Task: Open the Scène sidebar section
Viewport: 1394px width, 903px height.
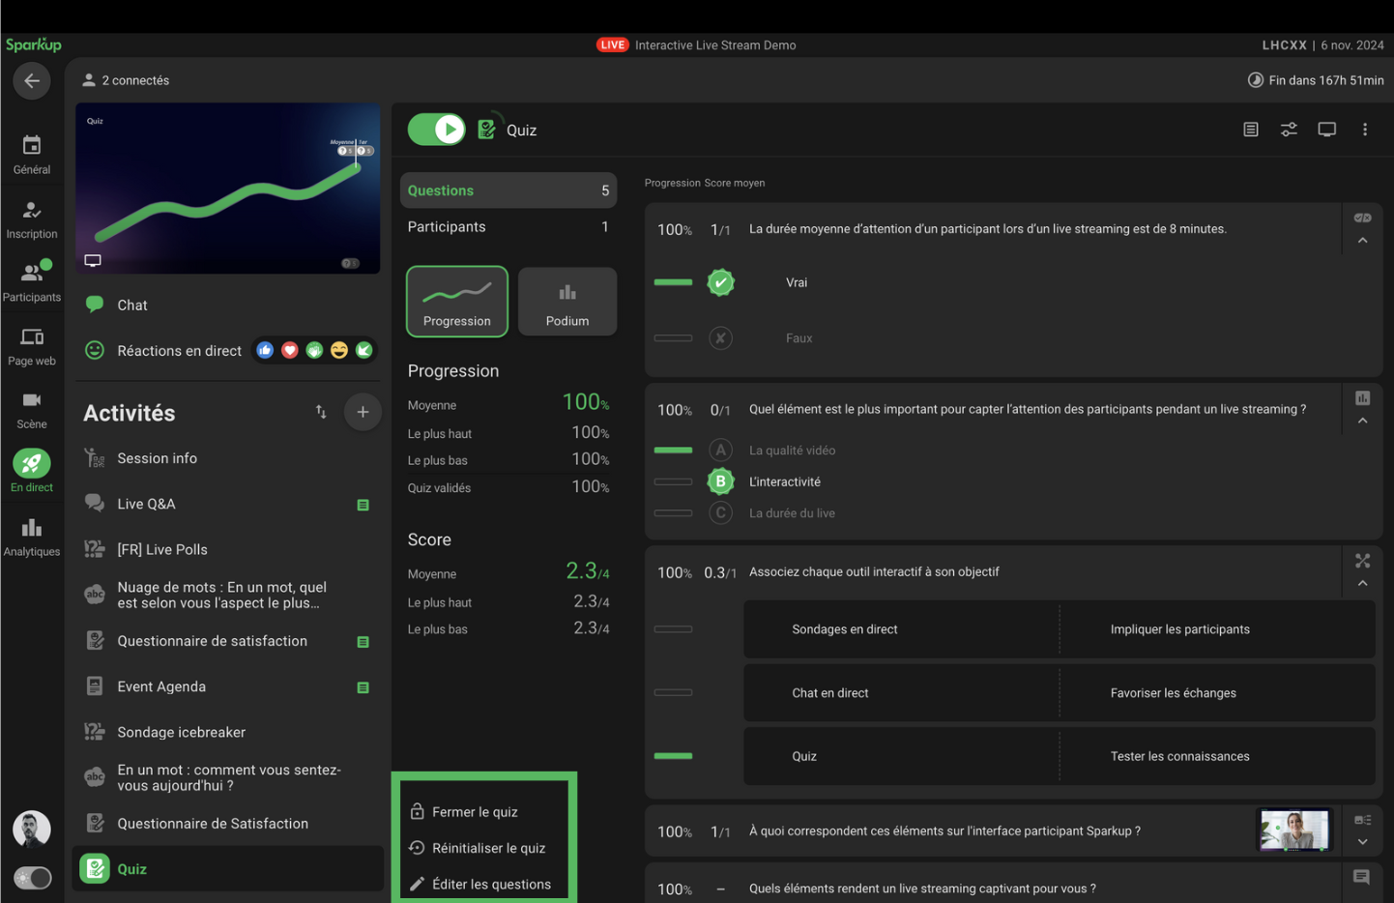Action: [32, 410]
